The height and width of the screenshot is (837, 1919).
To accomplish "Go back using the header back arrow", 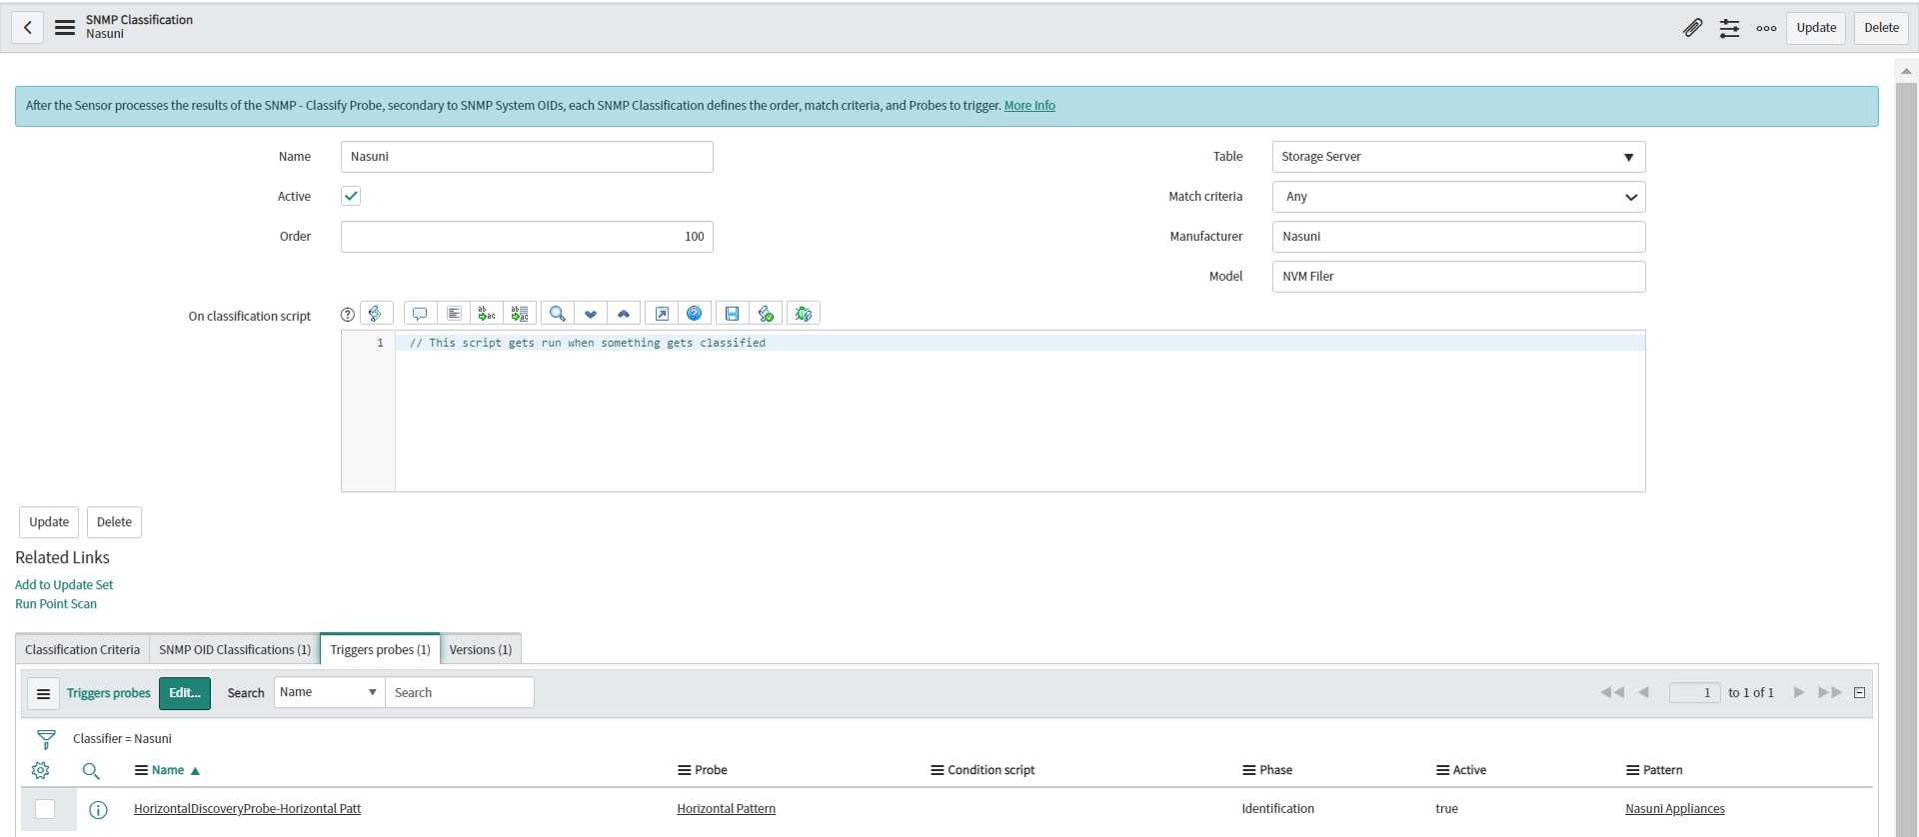I will tap(28, 28).
